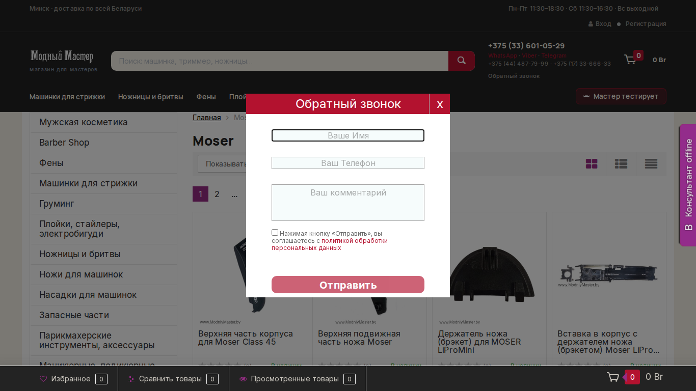Open Держатель ножа (брэкет) для MOSER LiProMini
This screenshot has width=696, height=391.
tap(479, 342)
